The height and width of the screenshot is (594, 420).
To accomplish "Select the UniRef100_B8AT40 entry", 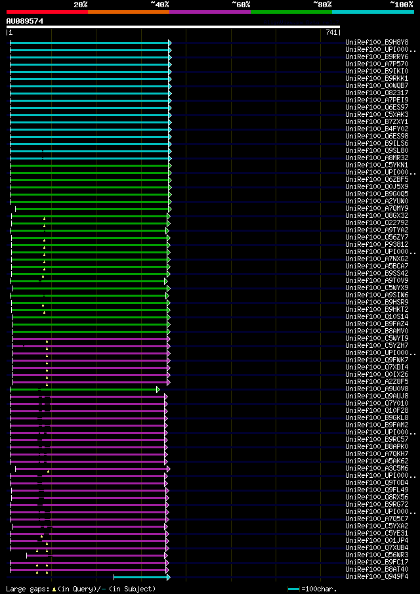I will [x=377, y=569].
